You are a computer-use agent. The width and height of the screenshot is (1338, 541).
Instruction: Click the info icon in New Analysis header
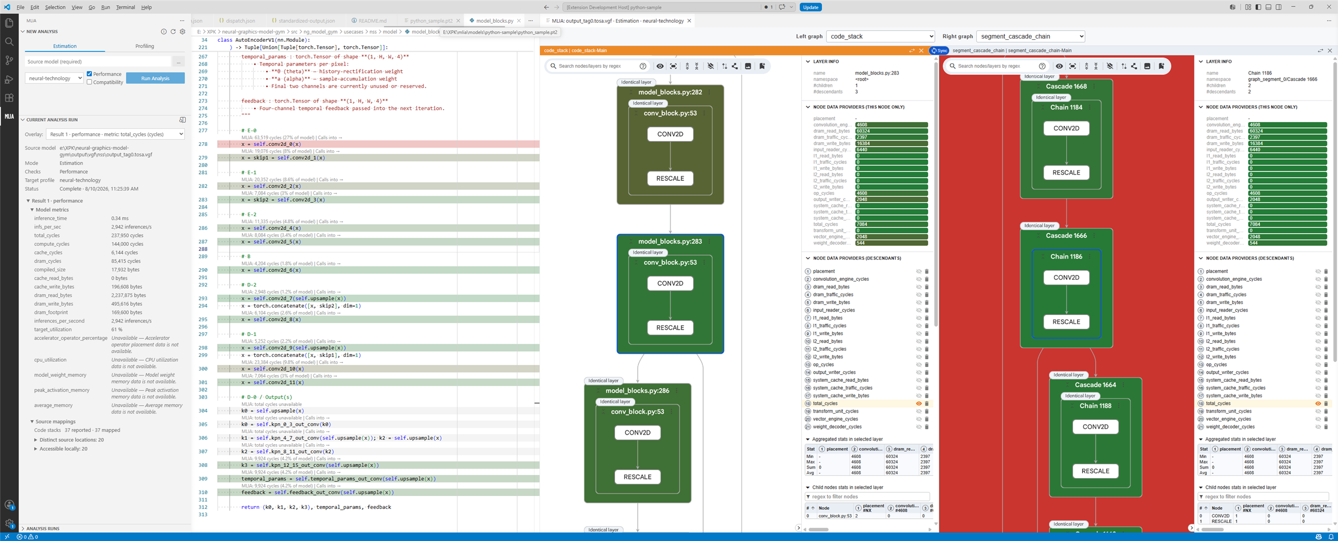(163, 32)
